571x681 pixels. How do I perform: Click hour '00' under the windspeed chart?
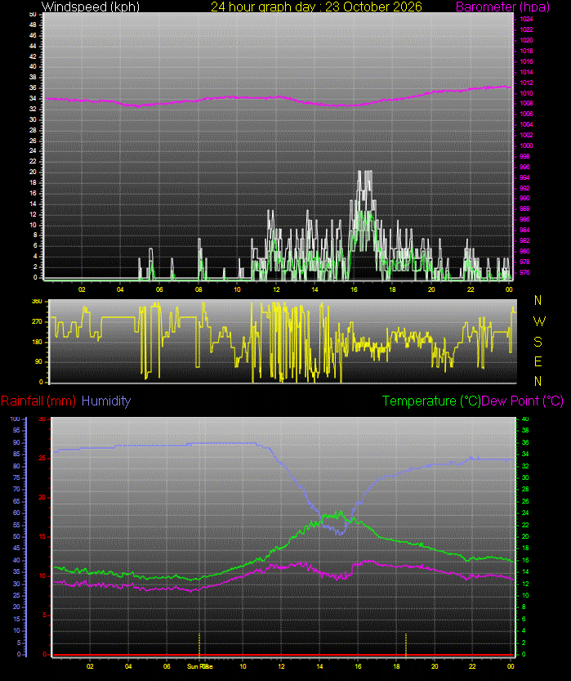[x=509, y=289]
